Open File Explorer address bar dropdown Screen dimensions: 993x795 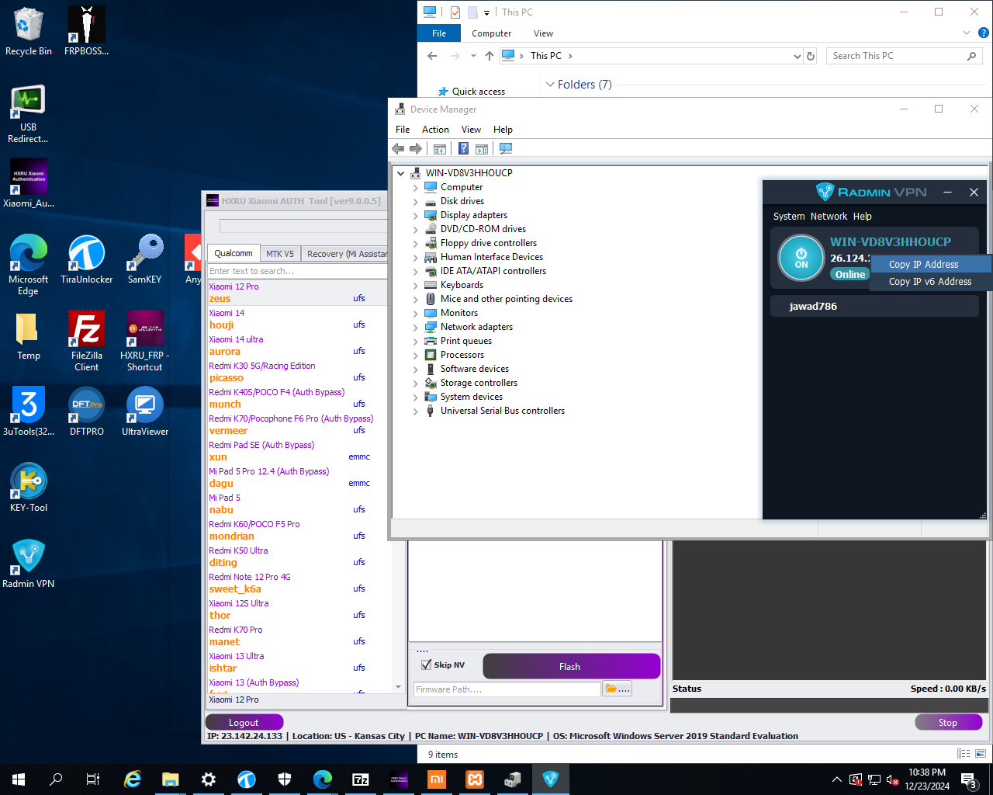point(797,56)
